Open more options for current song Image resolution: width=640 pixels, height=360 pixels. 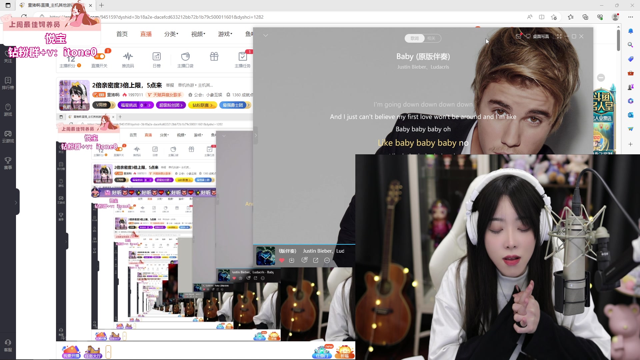(x=327, y=260)
